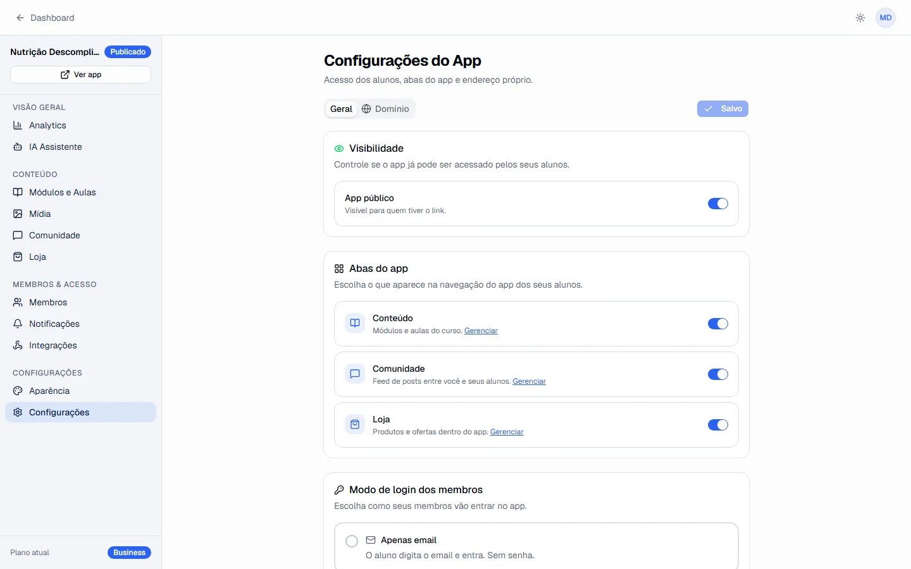This screenshot has height=569, width=911.
Task: Click the Modo de login dos membros heading
Action: click(416, 490)
